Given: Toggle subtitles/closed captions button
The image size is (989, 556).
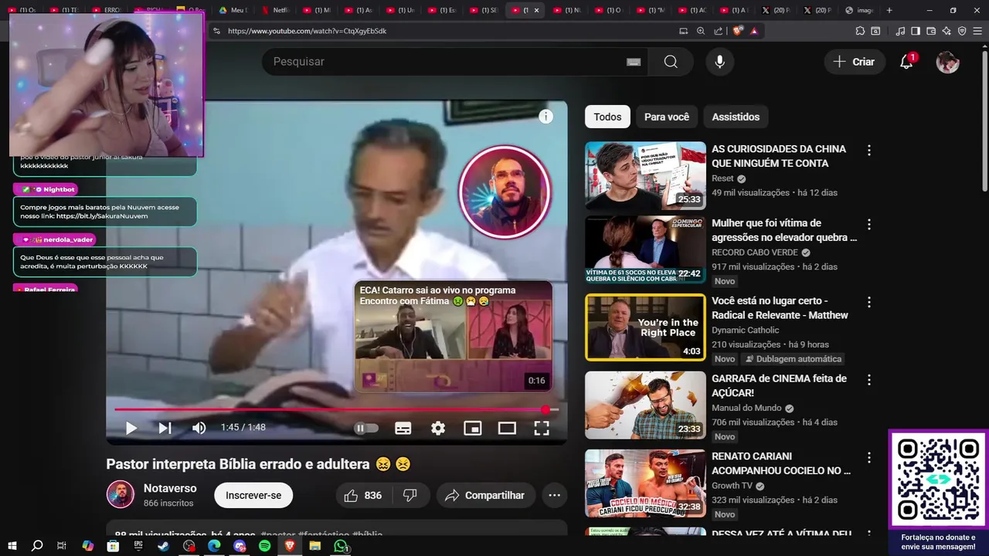Looking at the screenshot, I should pos(403,428).
